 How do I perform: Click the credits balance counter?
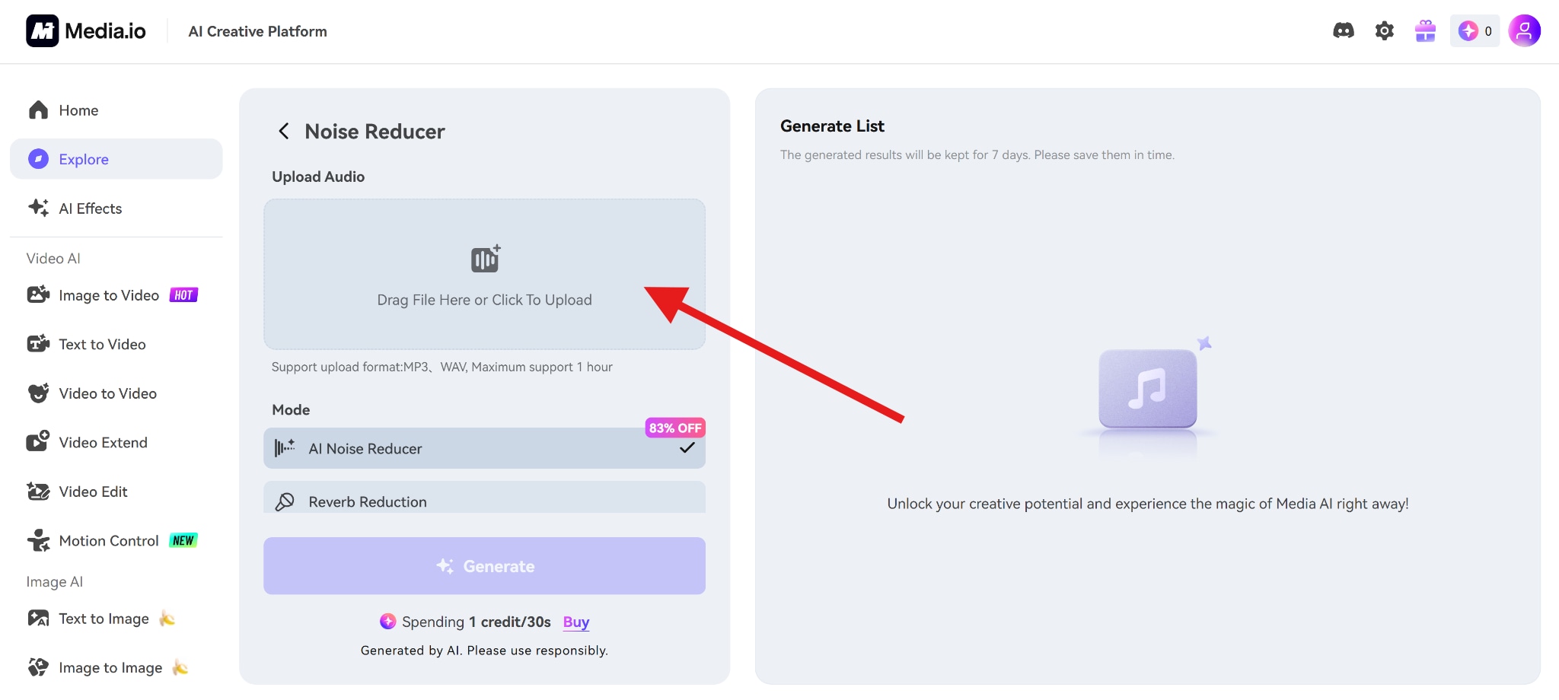pos(1475,31)
